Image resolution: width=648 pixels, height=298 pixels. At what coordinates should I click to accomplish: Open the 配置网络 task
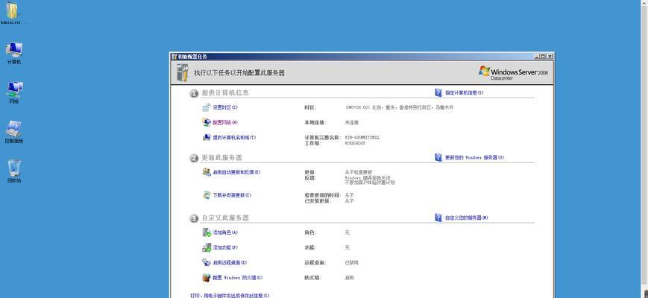click(x=224, y=122)
